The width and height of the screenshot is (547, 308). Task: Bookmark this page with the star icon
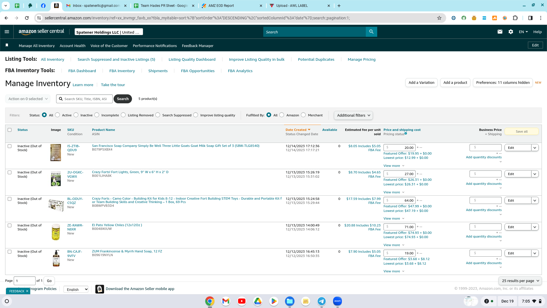pos(439,18)
